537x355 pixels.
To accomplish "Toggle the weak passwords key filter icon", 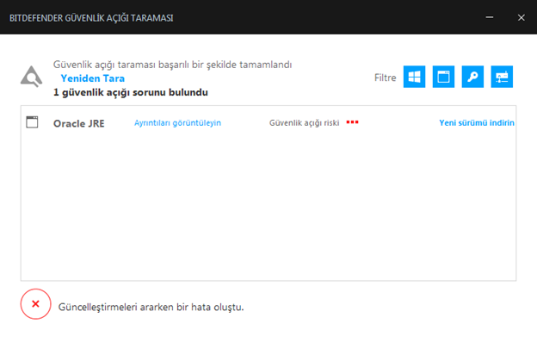I will click(472, 77).
